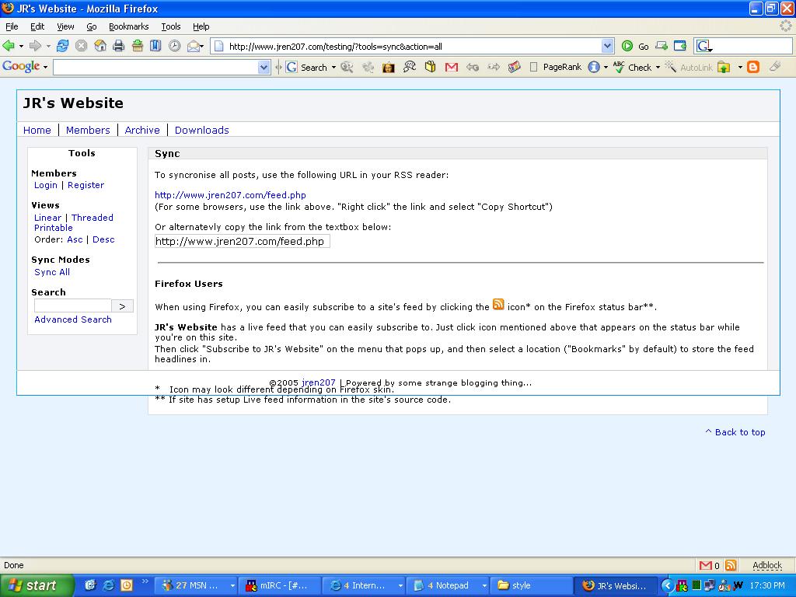Follow the Sync All link
This screenshot has height=597, width=796.
tap(52, 272)
